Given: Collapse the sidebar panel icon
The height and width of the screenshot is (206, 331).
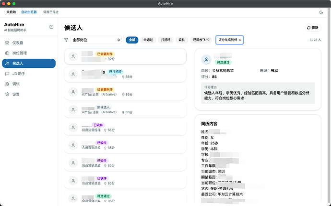Looking at the screenshot, I should point(51,27).
